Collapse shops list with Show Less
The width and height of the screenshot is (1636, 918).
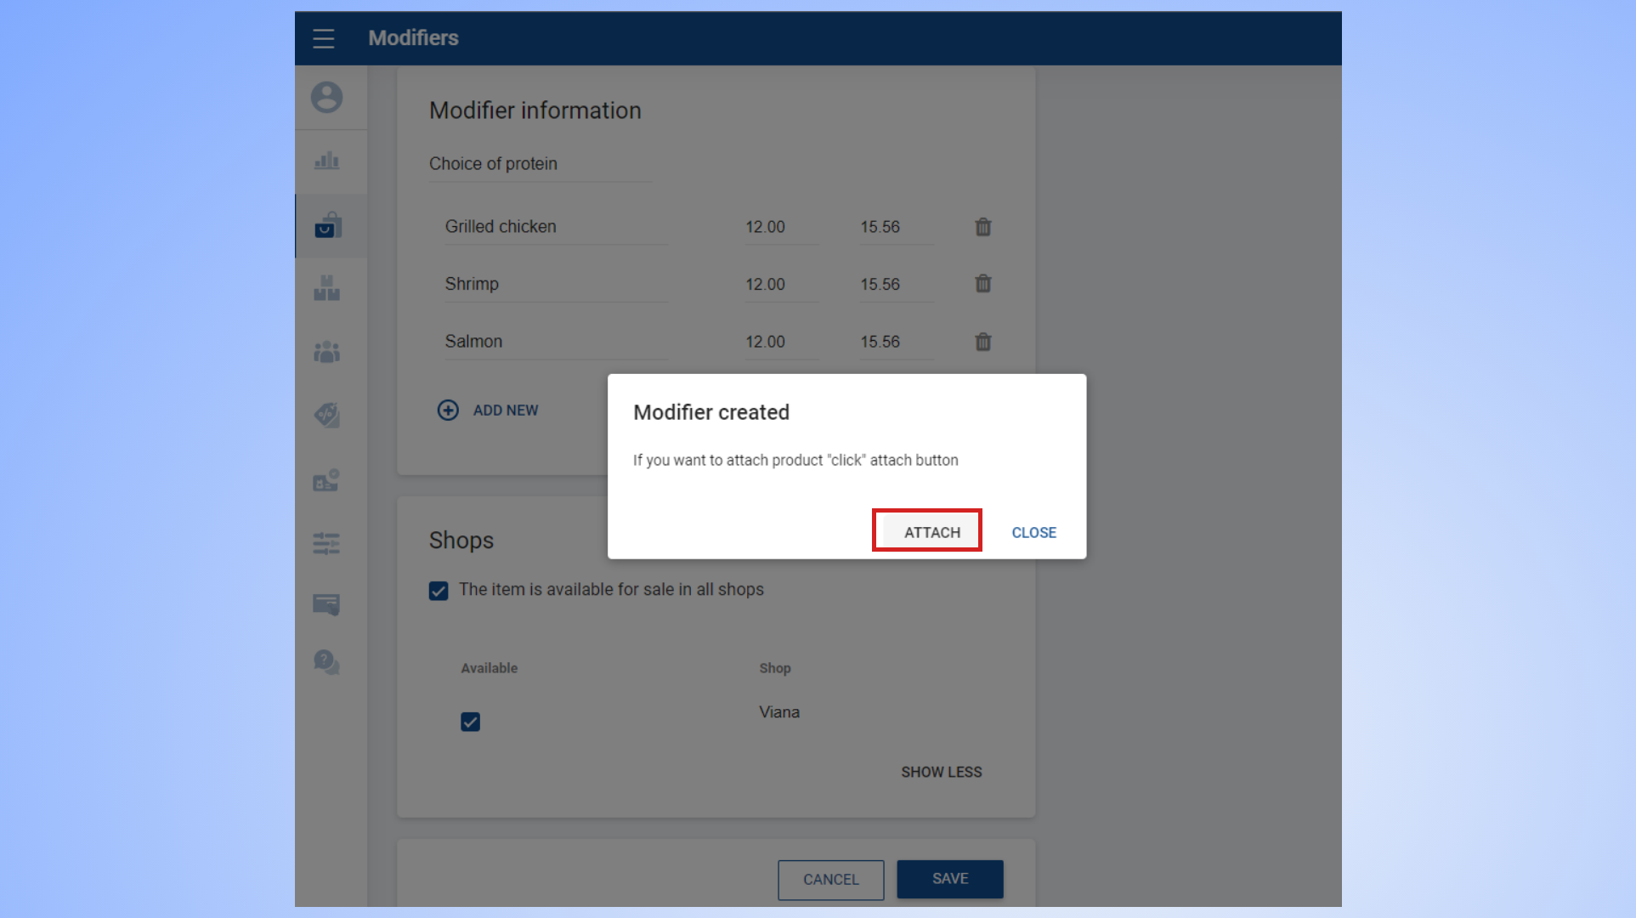coord(941,772)
